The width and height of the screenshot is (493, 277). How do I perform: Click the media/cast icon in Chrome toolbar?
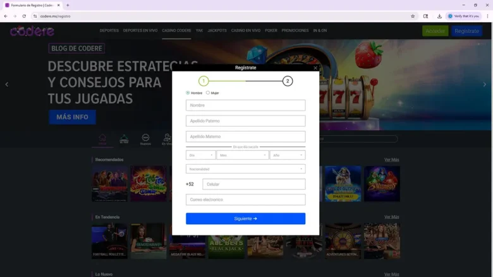tap(426, 16)
